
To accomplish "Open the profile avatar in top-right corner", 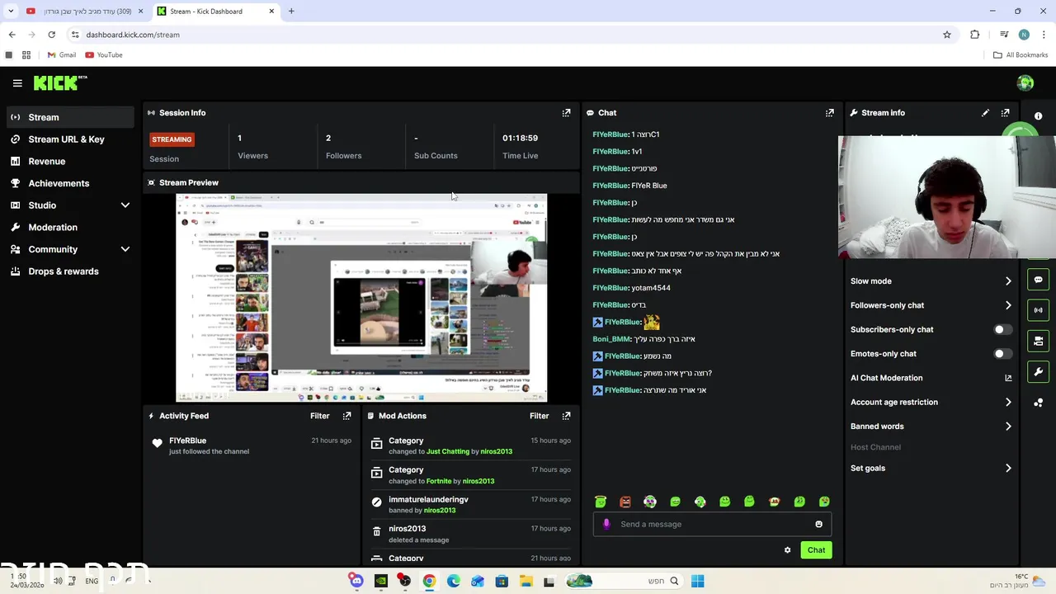I will [x=1025, y=82].
